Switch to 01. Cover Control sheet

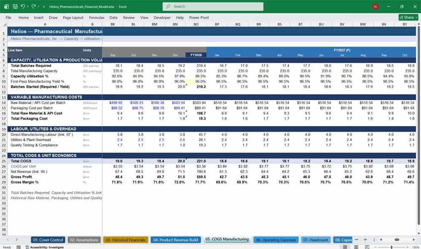(x=48, y=240)
